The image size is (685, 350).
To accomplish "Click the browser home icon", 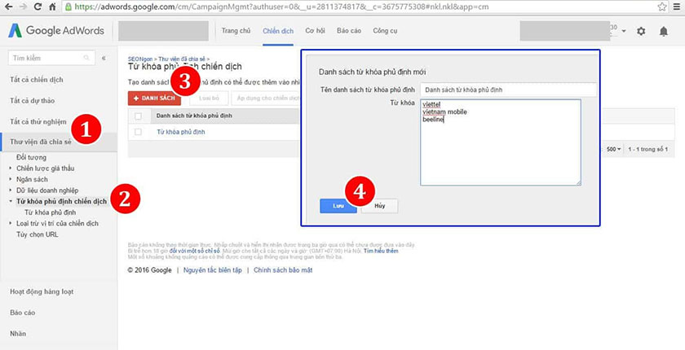I will pyautogui.click(x=52, y=7).
